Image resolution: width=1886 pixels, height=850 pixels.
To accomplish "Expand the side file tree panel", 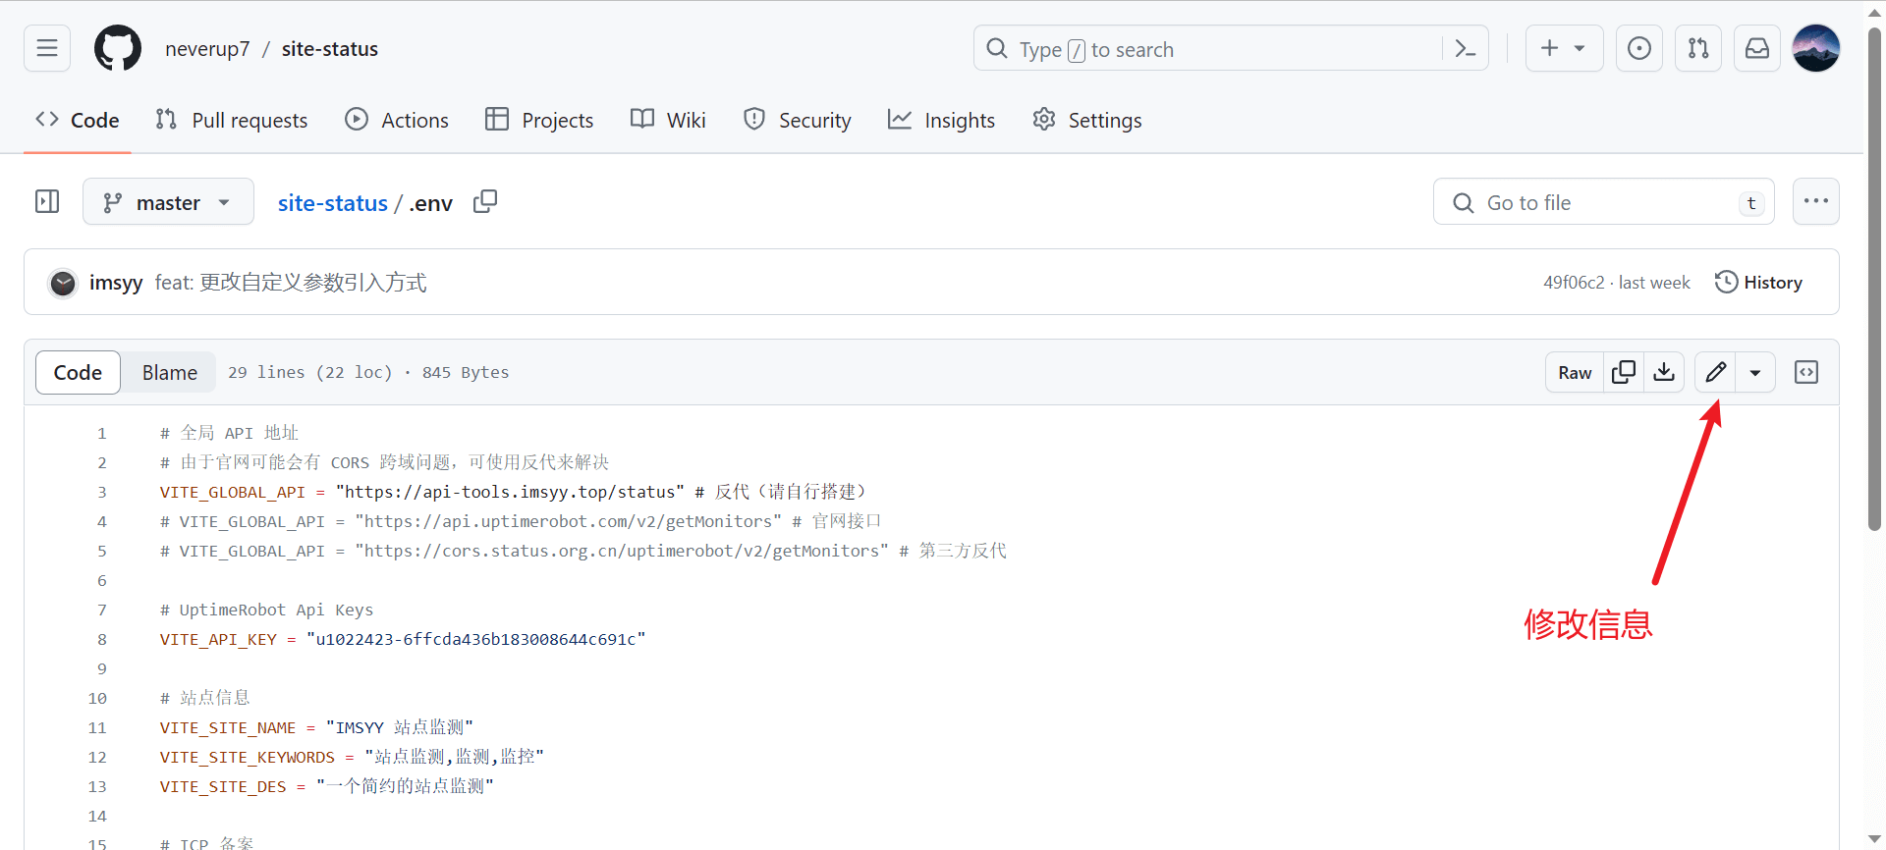I will point(47,202).
